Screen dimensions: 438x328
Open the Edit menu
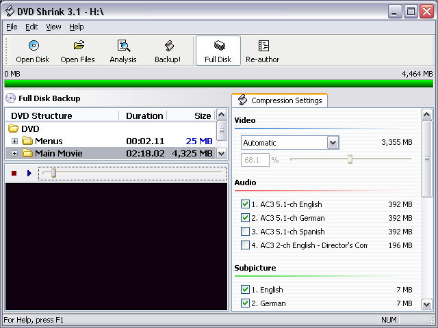click(x=31, y=27)
